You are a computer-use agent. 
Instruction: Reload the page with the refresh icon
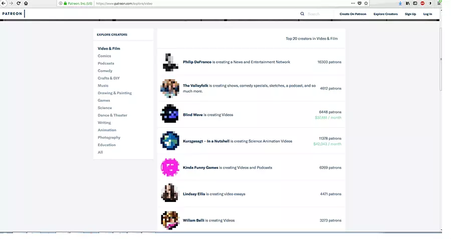coord(19,3)
